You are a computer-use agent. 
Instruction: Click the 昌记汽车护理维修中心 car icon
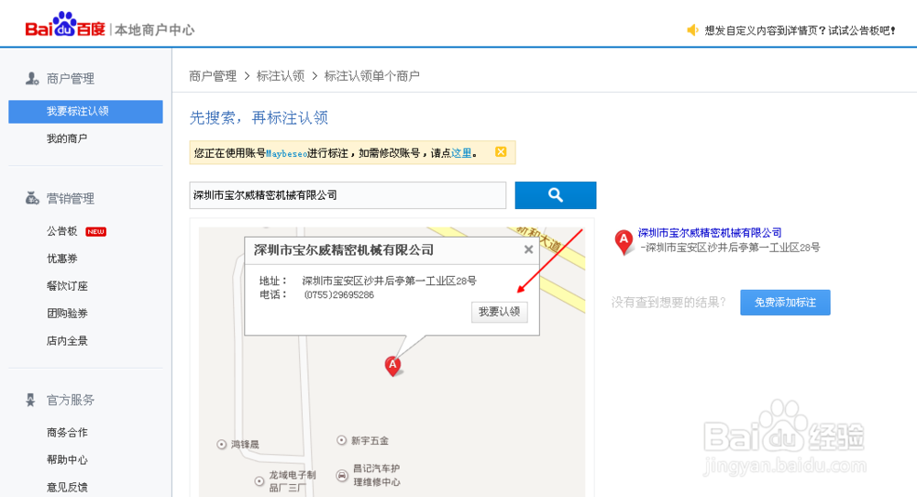click(x=342, y=475)
